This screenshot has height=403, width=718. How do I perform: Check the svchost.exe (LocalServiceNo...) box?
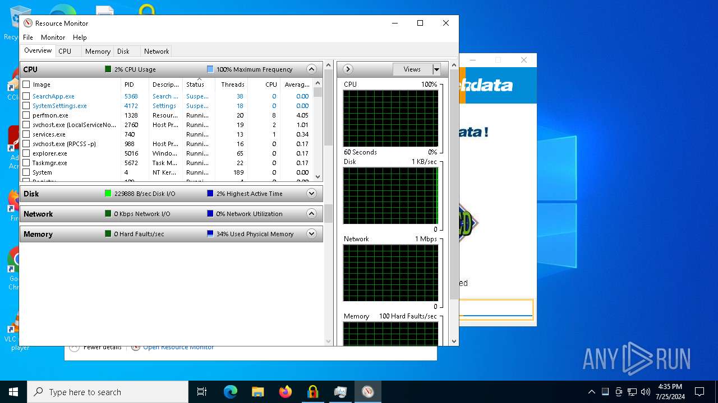point(26,125)
